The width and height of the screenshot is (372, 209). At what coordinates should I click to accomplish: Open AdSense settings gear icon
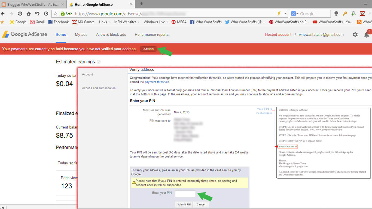(355, 35)
